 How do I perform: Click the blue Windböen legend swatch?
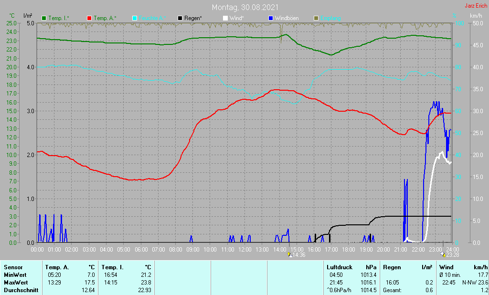271,19
